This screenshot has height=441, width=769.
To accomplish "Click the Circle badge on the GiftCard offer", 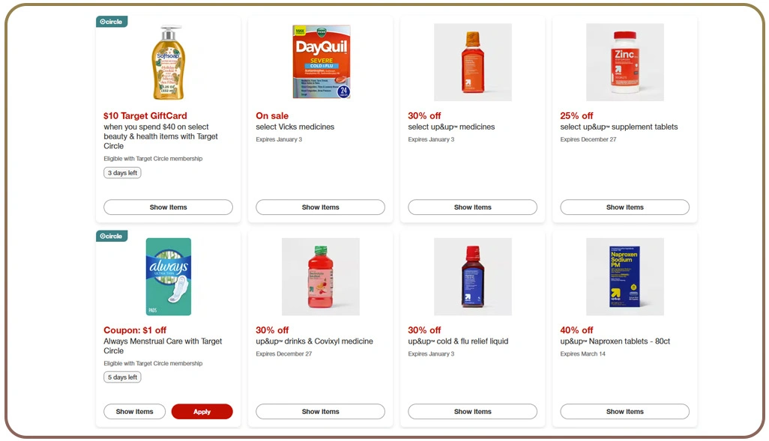I will coord(111,21).
